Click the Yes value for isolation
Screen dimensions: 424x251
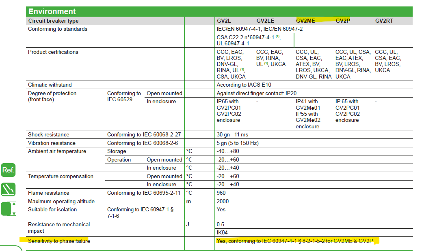[x=221, y=209]
